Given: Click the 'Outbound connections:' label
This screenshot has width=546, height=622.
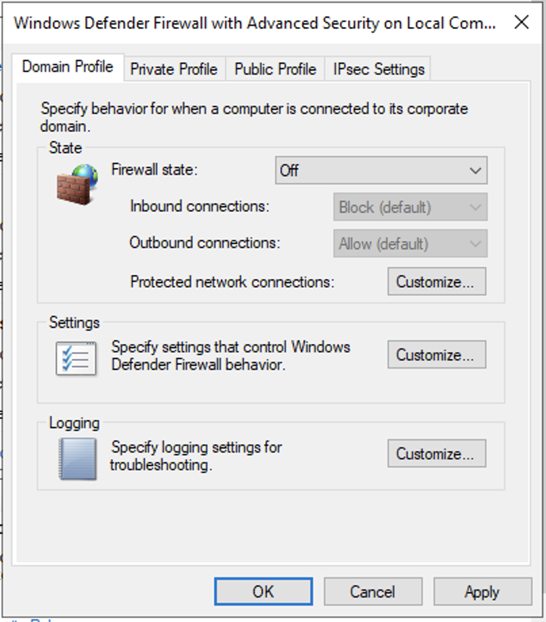Looking at the screenshot, I should pyautogui.click(x=205, y=243).
